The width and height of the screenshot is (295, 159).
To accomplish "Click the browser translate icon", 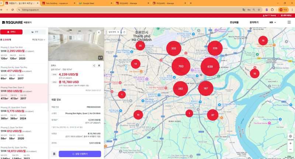I will (x=243, y=10).
